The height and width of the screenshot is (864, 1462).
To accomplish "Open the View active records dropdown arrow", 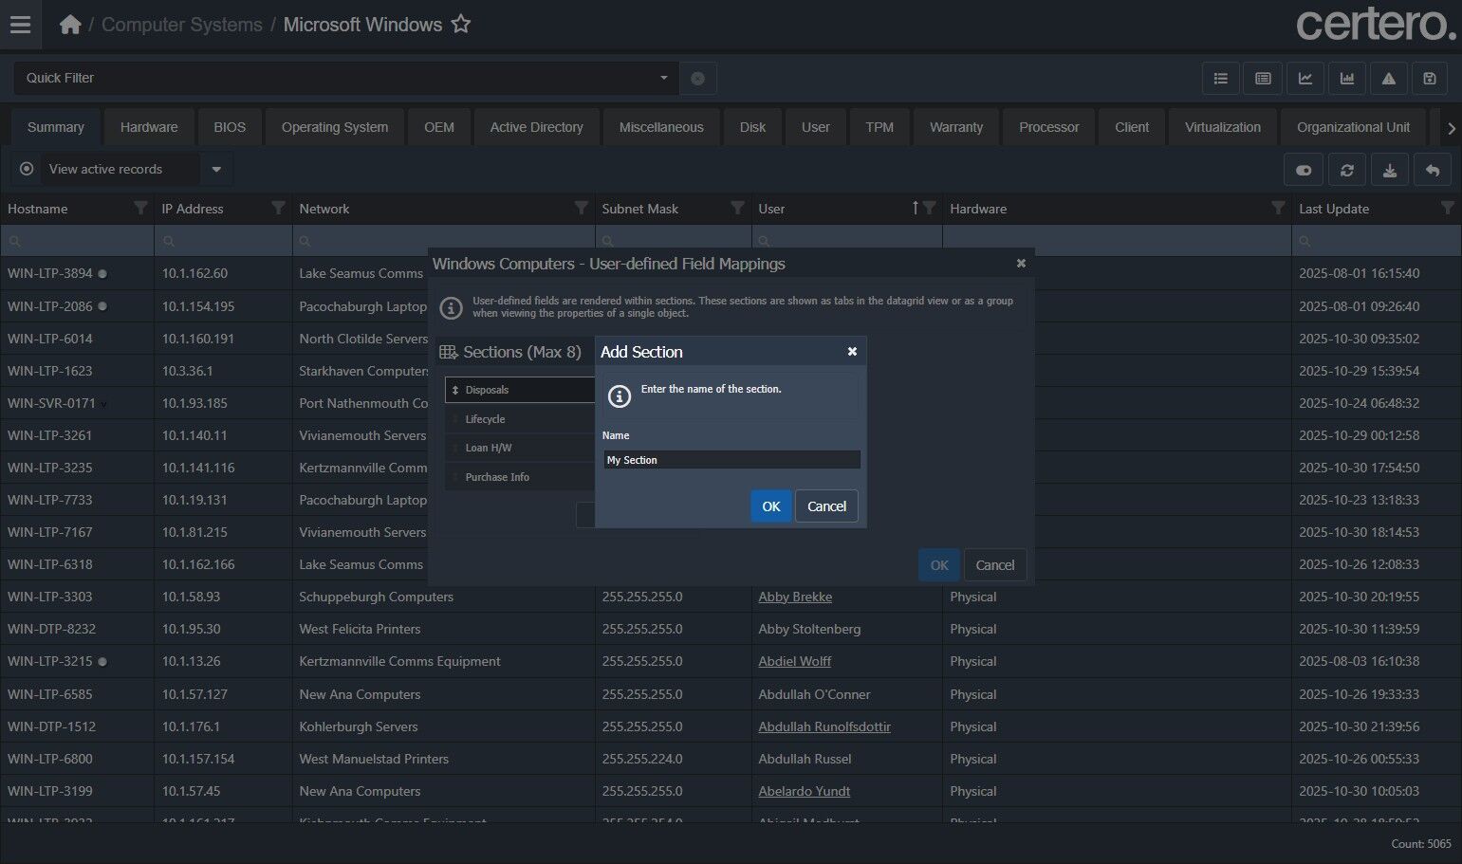I will click(x=216, y=170).
